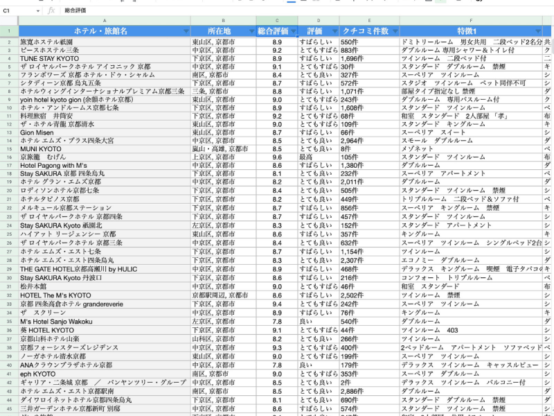554x416 pixels.
Task: Select cell MUNI KYOTO
Action: 105,149
